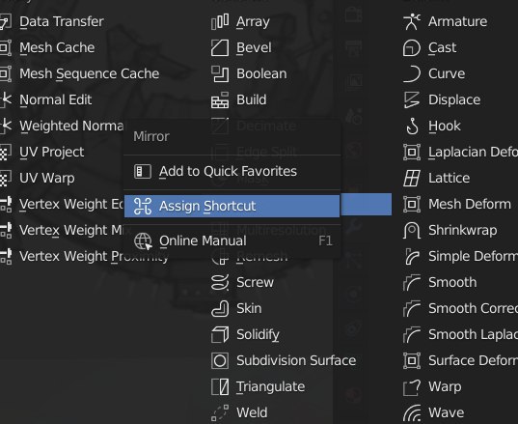Select the Displace modifier

[x=454, y=99]
